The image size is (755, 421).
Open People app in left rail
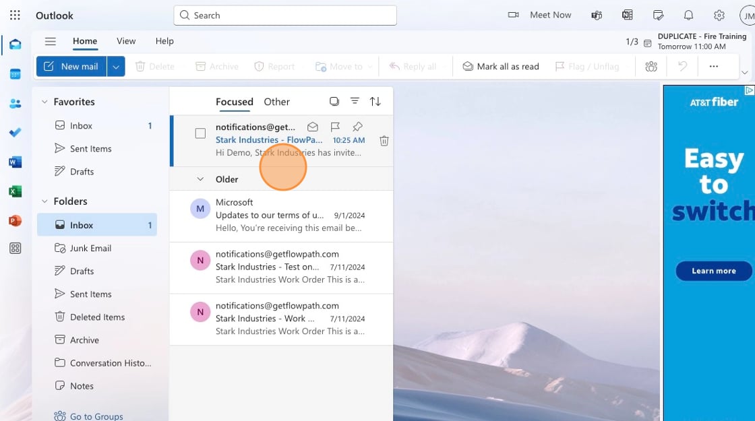click(15, 104)
